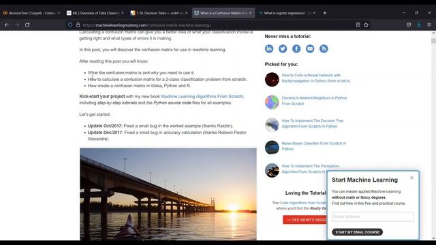Open the Pocket save icon in toolbar
The width and height of the screenshot is (436, 245).
click(409, 24)
